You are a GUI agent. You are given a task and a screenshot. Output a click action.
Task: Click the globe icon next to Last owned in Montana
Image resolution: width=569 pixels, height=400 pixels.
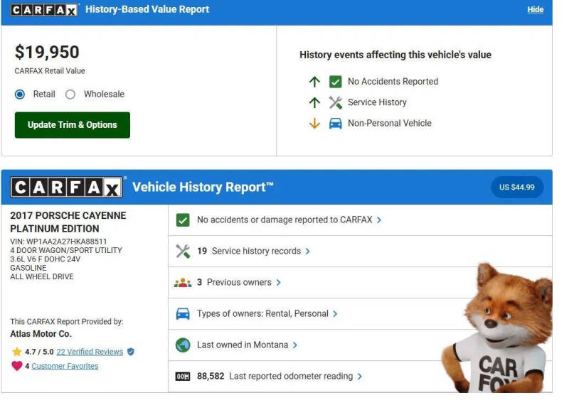click(183, 345)
